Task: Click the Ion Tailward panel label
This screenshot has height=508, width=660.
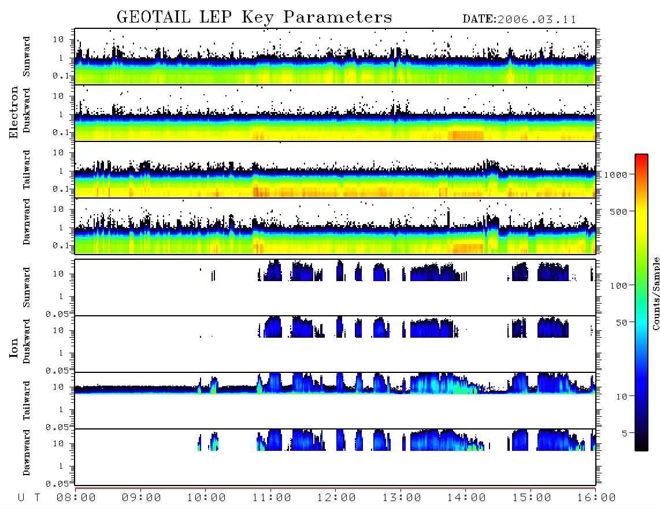Action: coord(27,401)
